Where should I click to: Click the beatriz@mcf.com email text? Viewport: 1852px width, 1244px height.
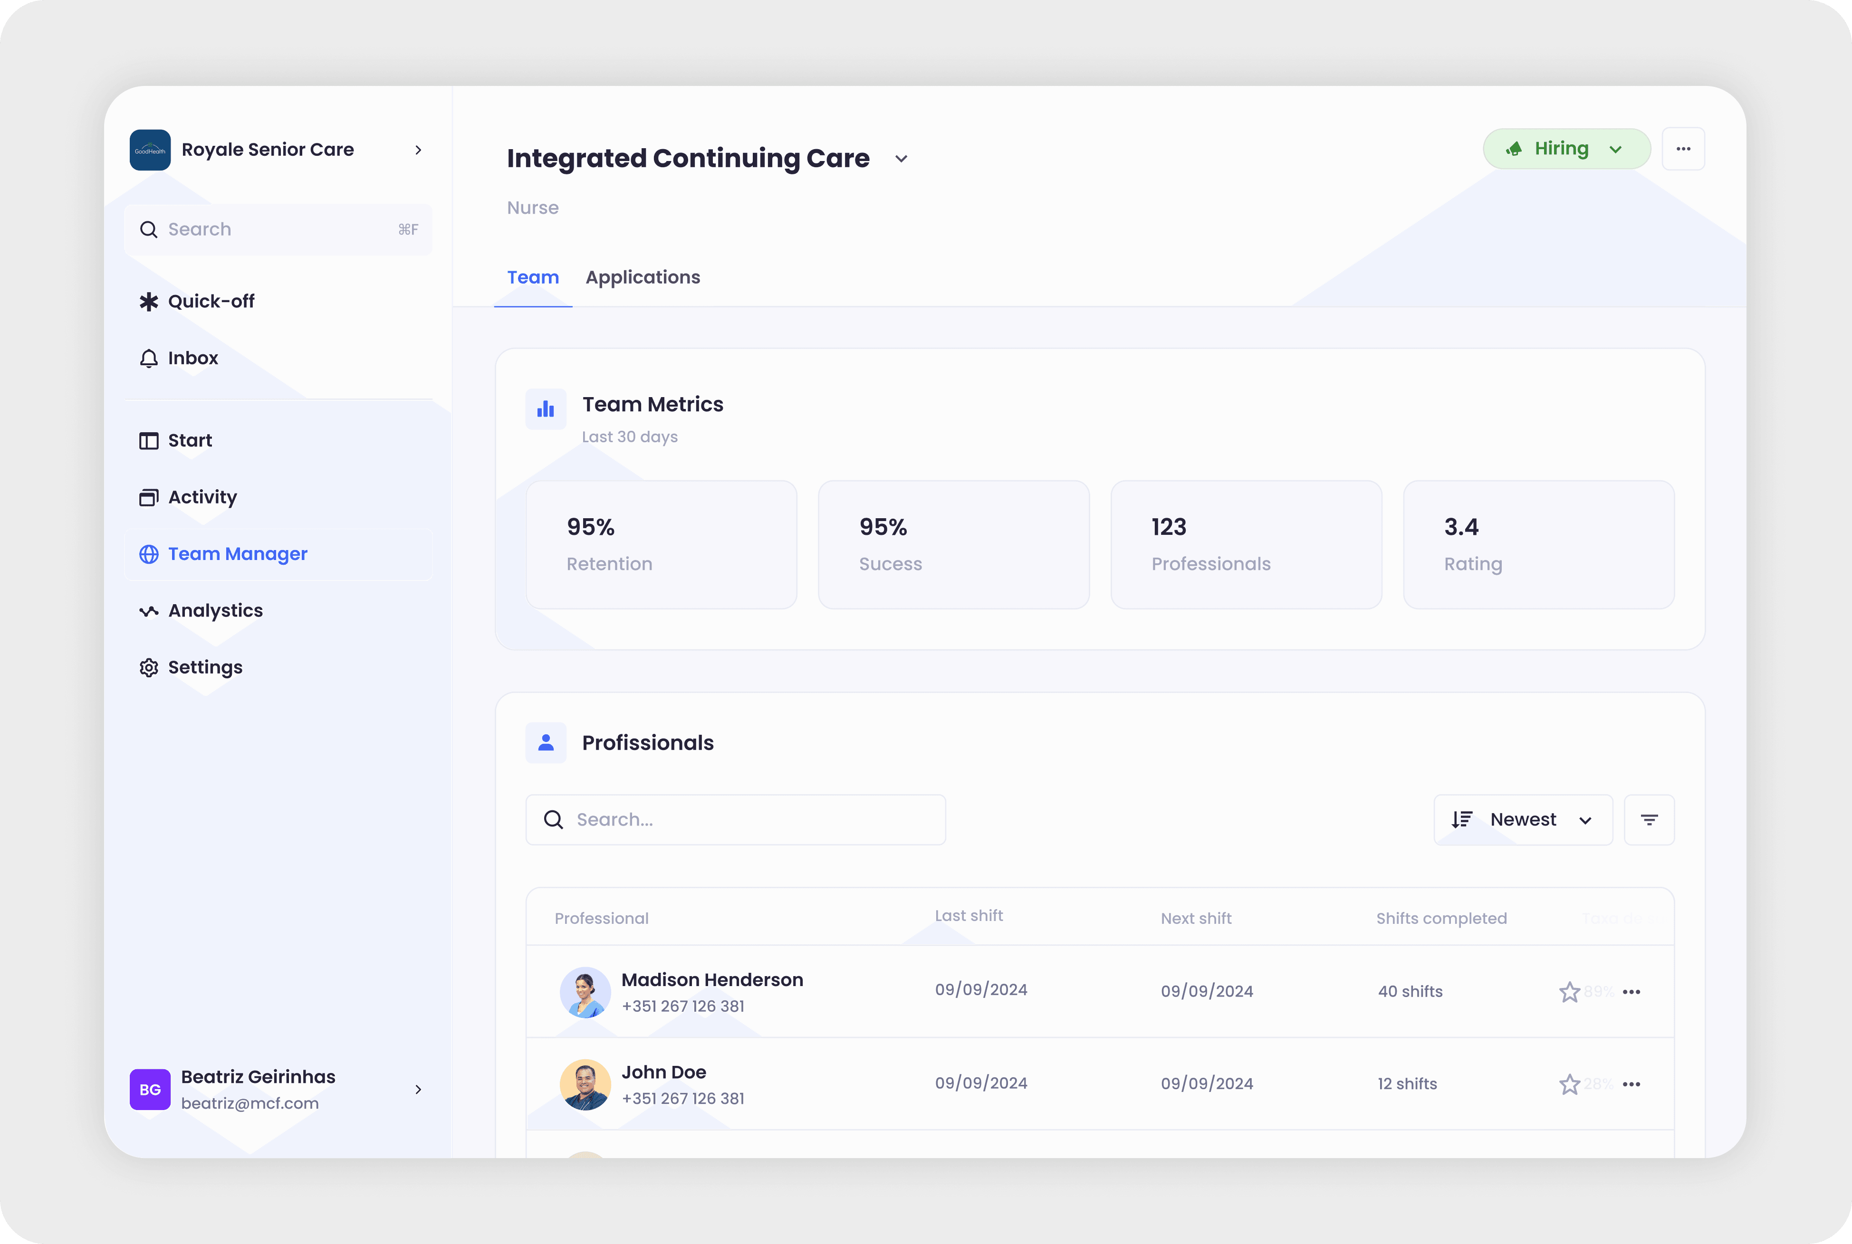click(249, 1103)
